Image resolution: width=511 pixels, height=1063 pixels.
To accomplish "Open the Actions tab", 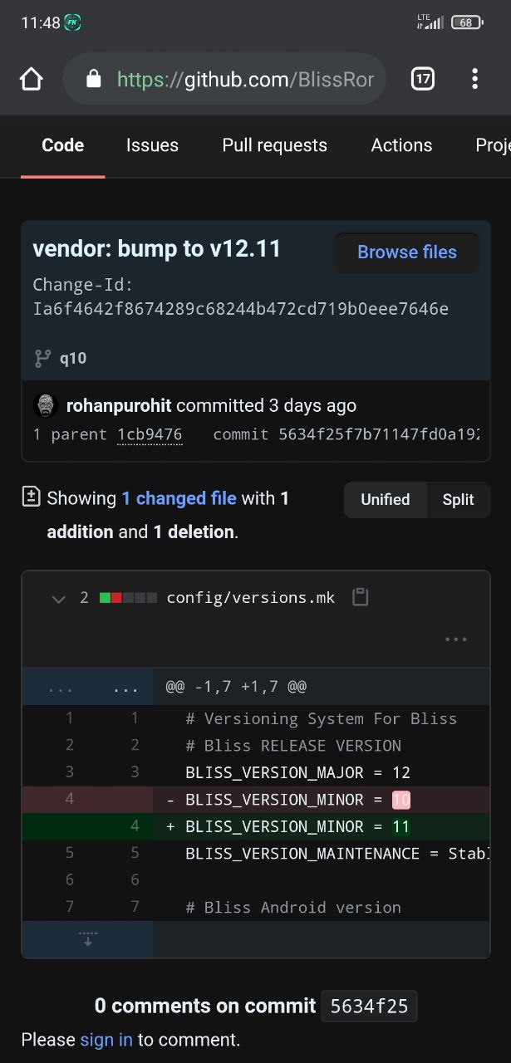I will tap(401, 145).
